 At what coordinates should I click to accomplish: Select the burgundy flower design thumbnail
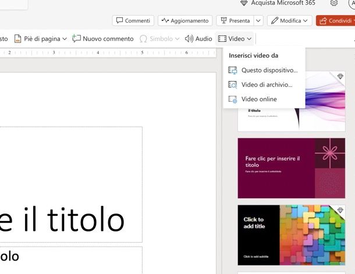point(292,168)
